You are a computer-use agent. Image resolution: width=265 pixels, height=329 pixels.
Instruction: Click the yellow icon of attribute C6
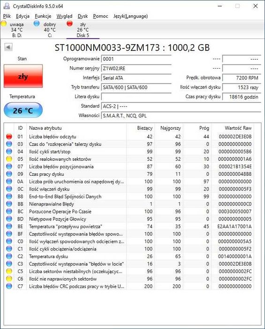click(9, 279)
